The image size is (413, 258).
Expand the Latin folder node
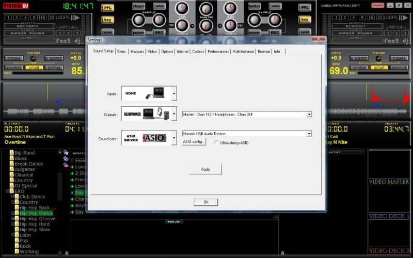click(x=12, y=235)
